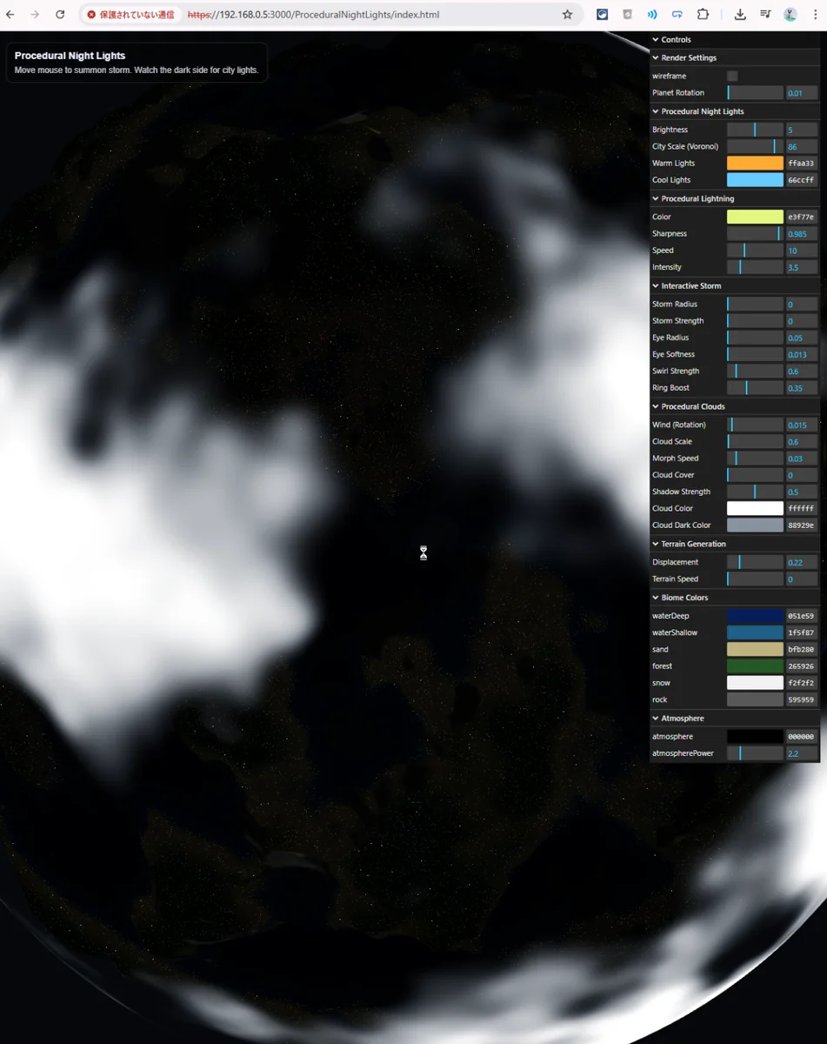827x1044 pixels.
Task: Click the Cloud Cover value field
Action: pyautogui.click(x=801, y=475)
